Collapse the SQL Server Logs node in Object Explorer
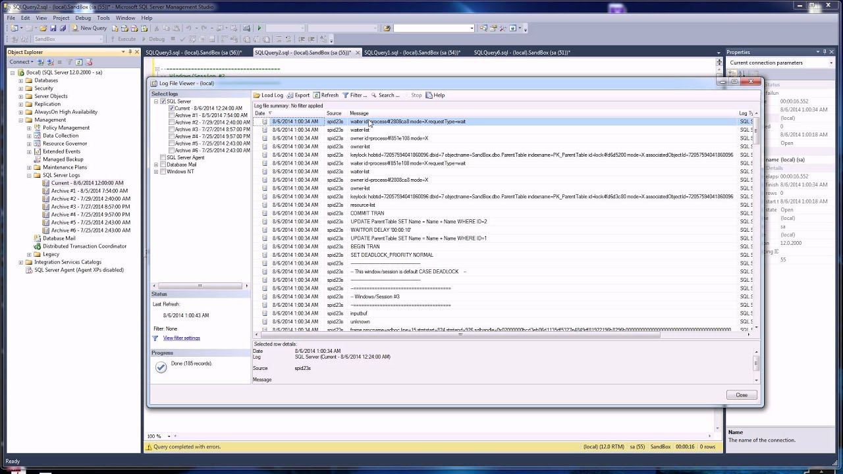843x474 pixels. click(x=29, y=175)
